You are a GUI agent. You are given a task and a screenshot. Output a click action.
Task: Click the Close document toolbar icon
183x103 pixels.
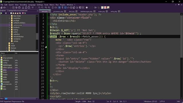pos(13,8)
